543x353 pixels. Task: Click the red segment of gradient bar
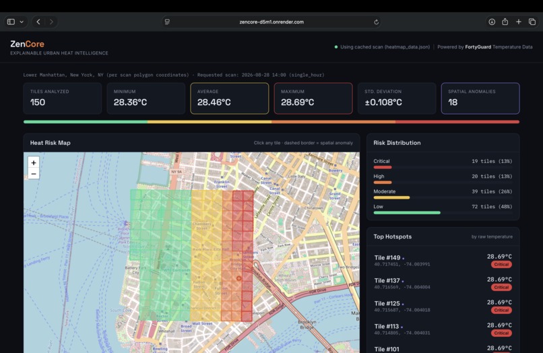457,122
